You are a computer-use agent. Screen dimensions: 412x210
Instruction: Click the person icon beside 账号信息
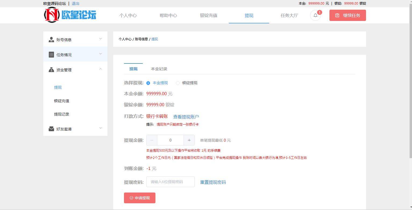[x=51, y=39]
